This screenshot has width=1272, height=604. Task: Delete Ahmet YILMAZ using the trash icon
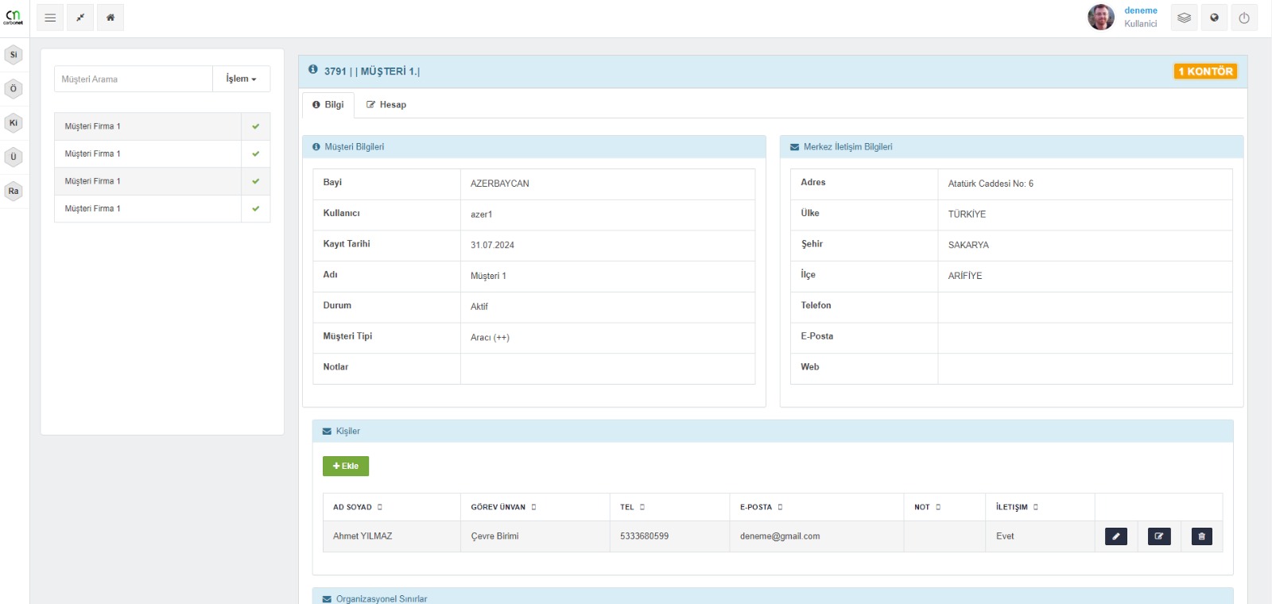[1201, 536]
